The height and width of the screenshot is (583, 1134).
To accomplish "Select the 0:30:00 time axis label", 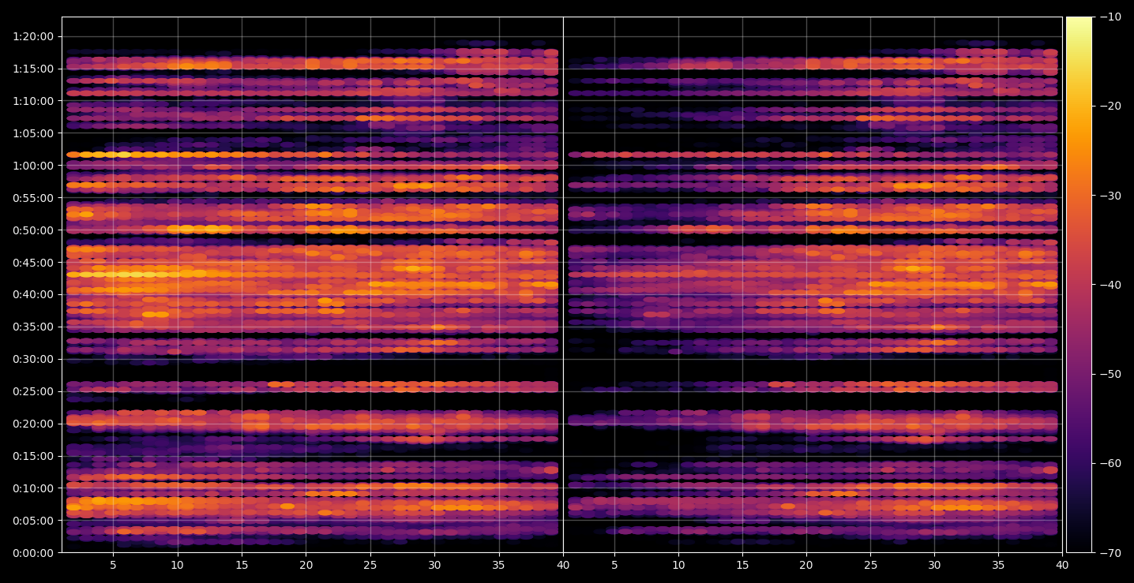I will (33, 359).
